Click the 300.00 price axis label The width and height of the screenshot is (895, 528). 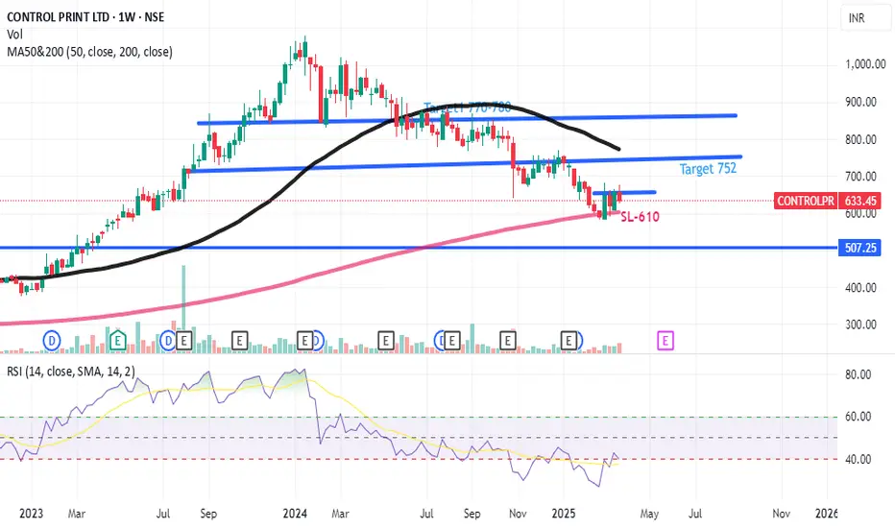coord(860,324)
